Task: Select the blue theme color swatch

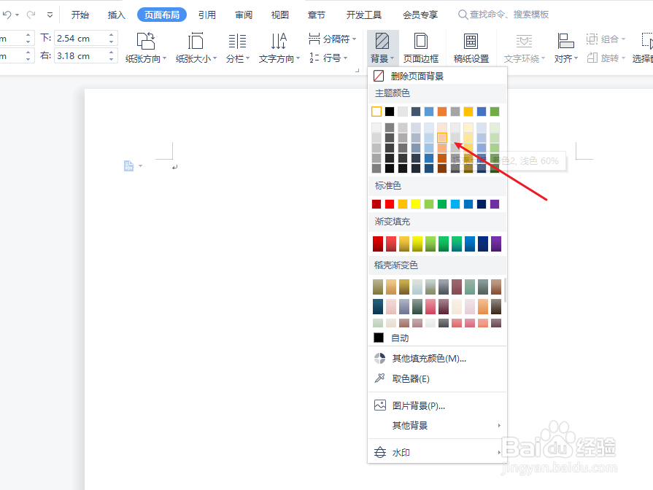Action: [x=482, y=112]
